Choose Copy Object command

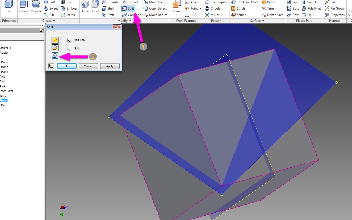pos(155,9)
